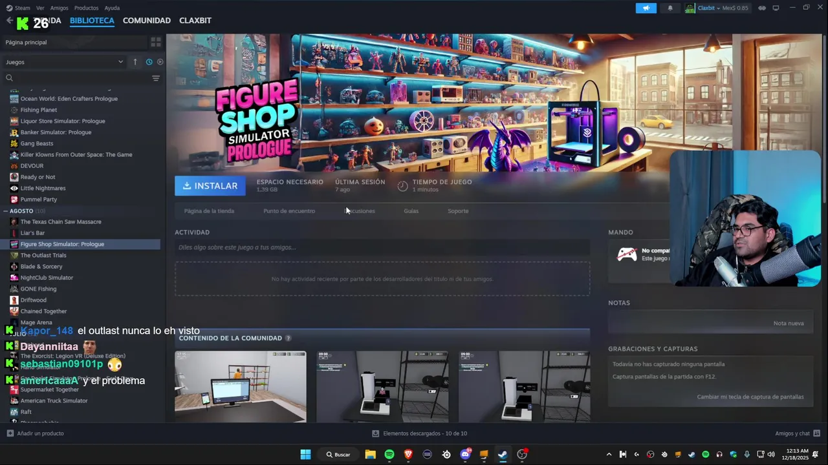Click the Steam logo menu
Screen dimensions: 828x465
18,8
